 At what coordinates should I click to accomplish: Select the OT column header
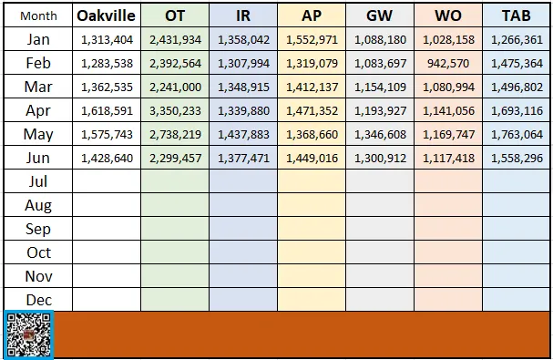(175, 15)
